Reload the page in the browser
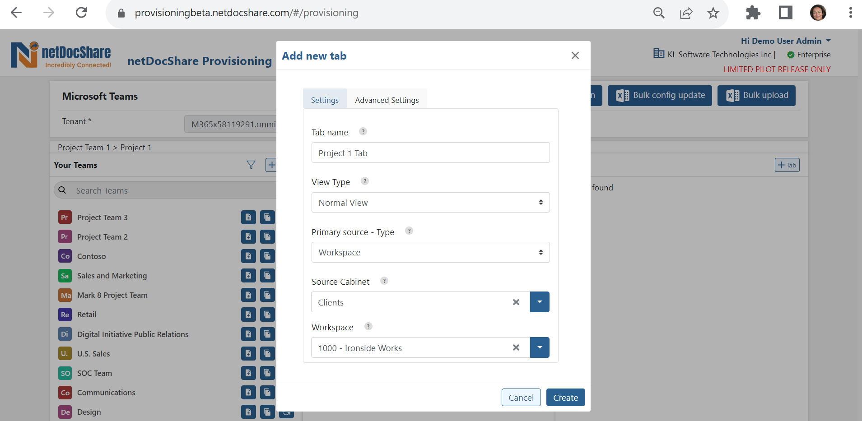862x421 pixels. pyautogui.click(x=81, y=13)
